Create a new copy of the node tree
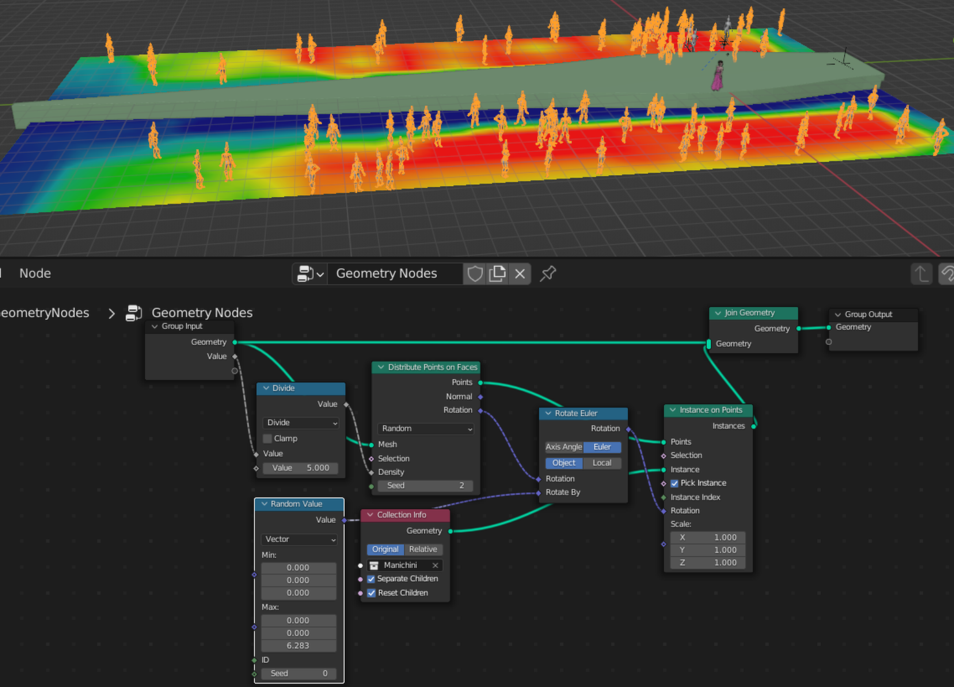Image resolution: width=954 pixels, height=687 pixels. tap(497, 273)
